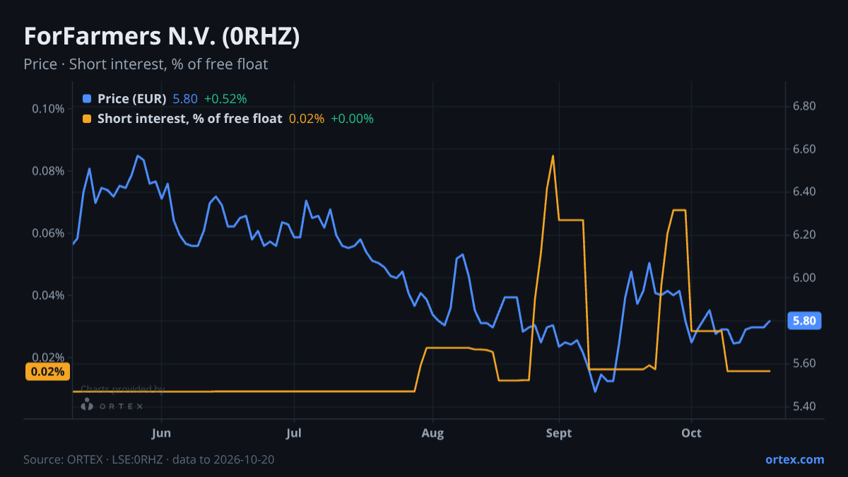Click the 6.60 right axis label

pos(805,149)
